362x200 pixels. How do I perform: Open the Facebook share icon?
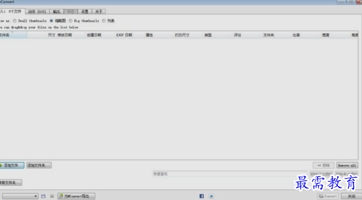pyautogui.click(x=201, y=196)
